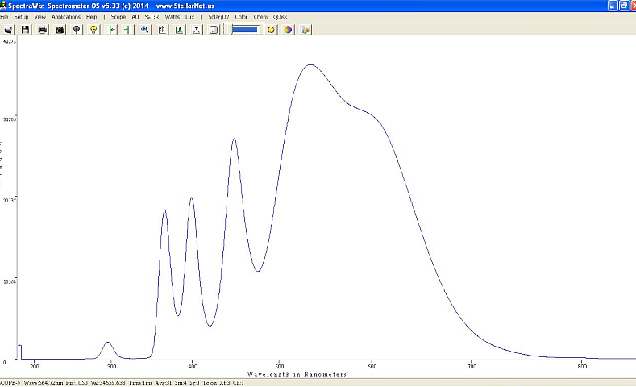The image size is (636, 387).
Task: Click the save floppy disk icon
Action: (x=26, y=30)
